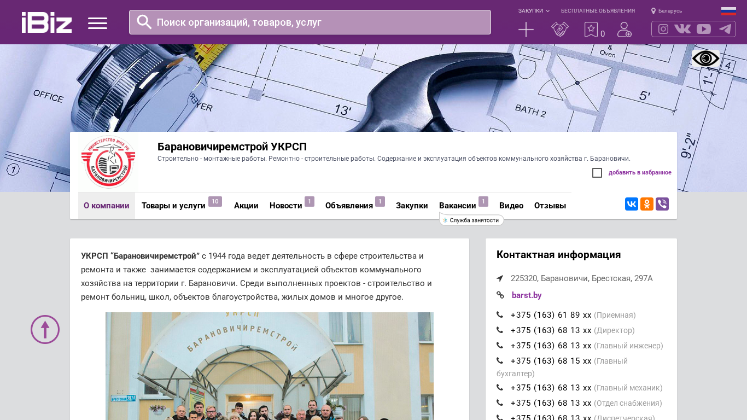This screenshot has height=420, width=747.
Task: Open the hamburger menu
Action: 97,23
